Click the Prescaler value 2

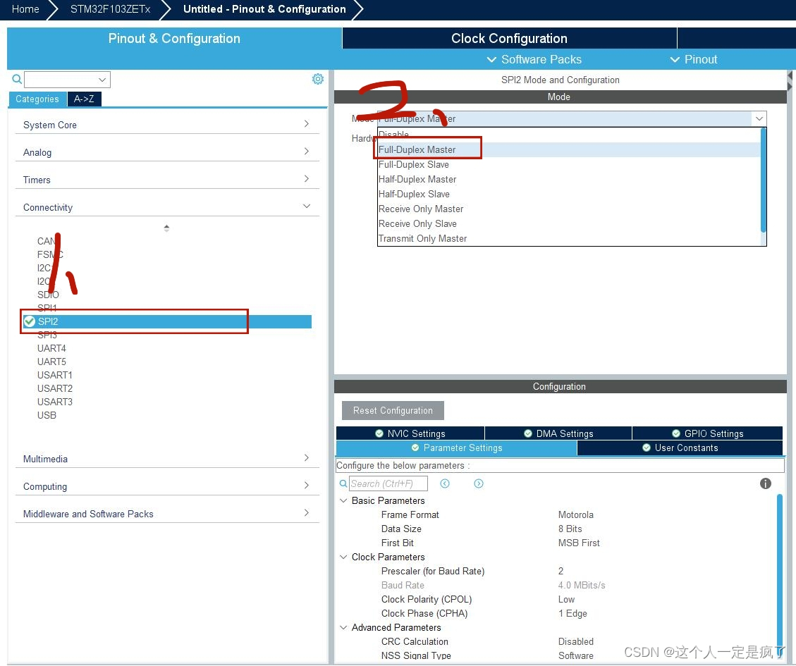pos(561,571)
